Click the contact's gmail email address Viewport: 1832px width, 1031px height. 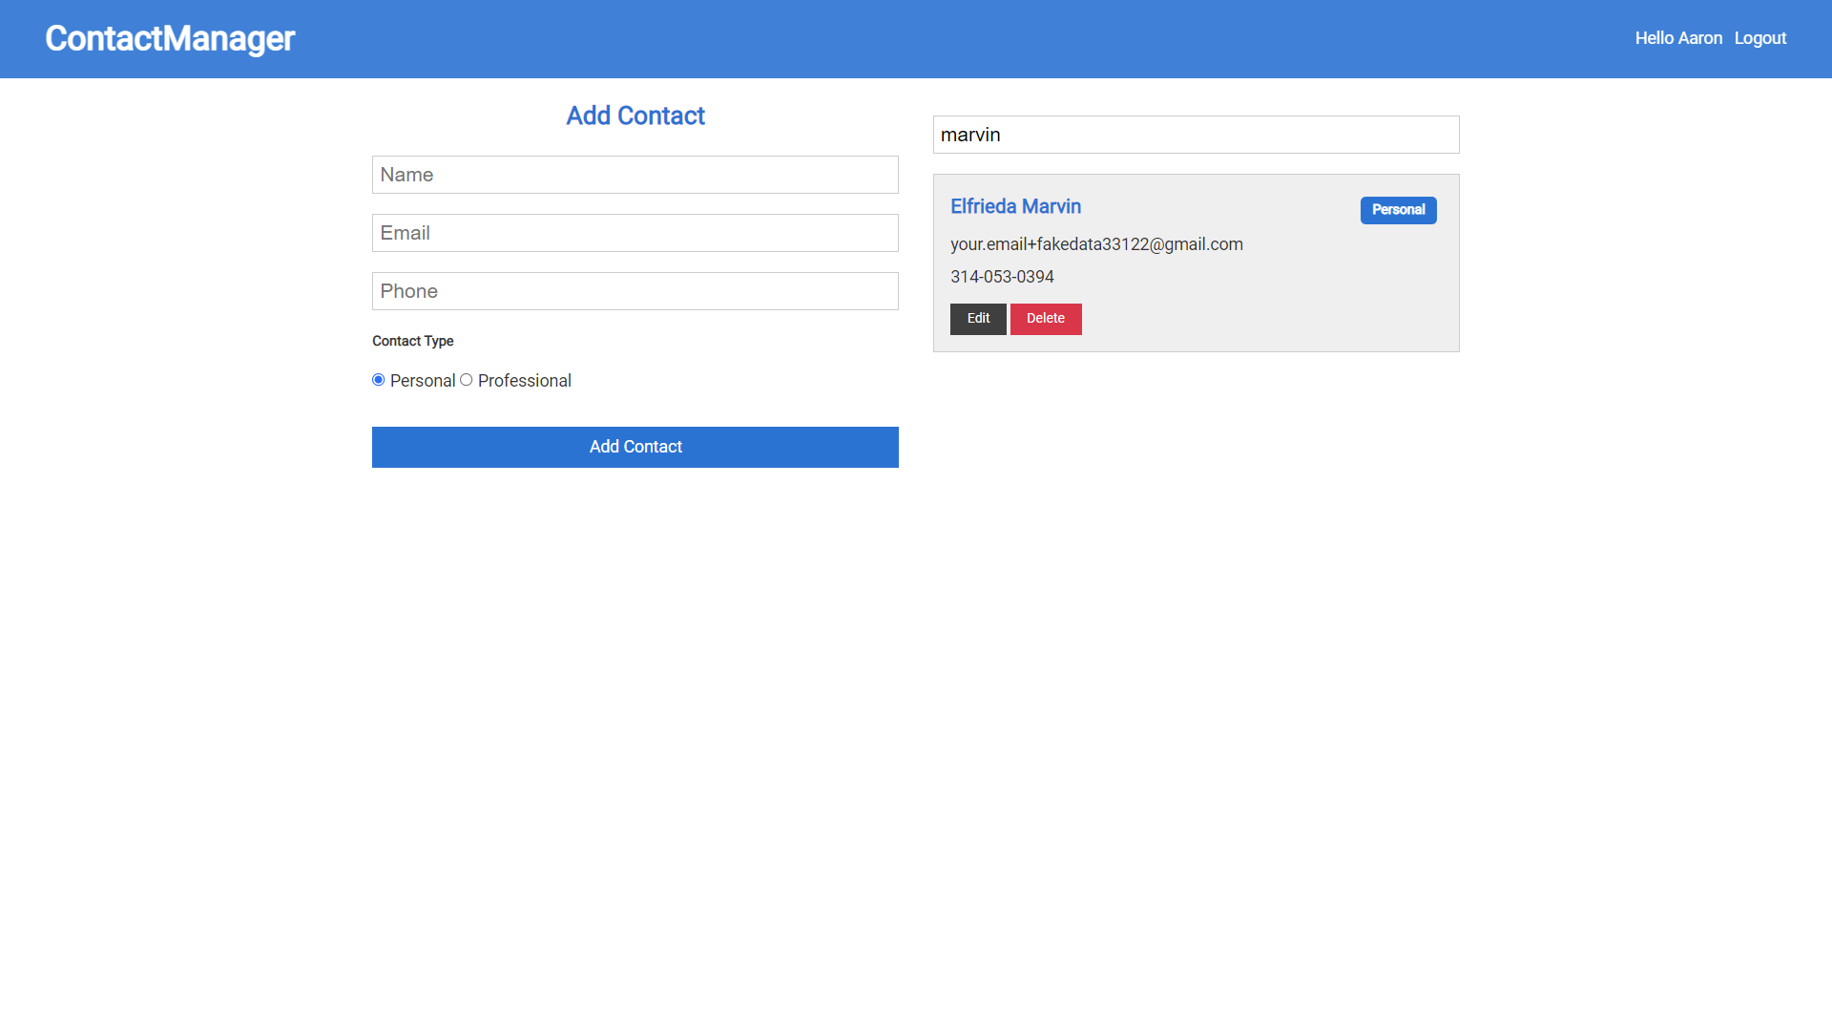pyautogui.click(x=1096, y=244)
